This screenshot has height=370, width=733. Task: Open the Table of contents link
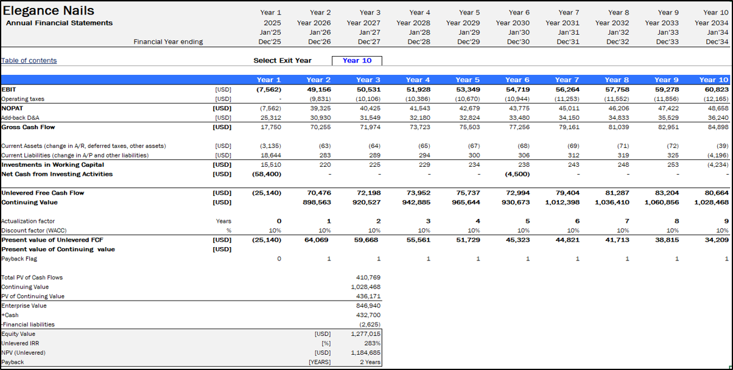(29, 60)
